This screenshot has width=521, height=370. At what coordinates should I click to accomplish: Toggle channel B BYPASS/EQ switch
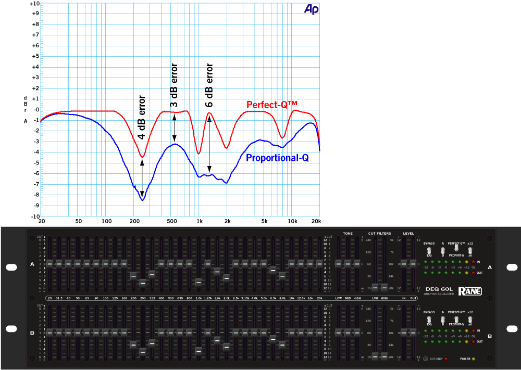coord(429,319)
